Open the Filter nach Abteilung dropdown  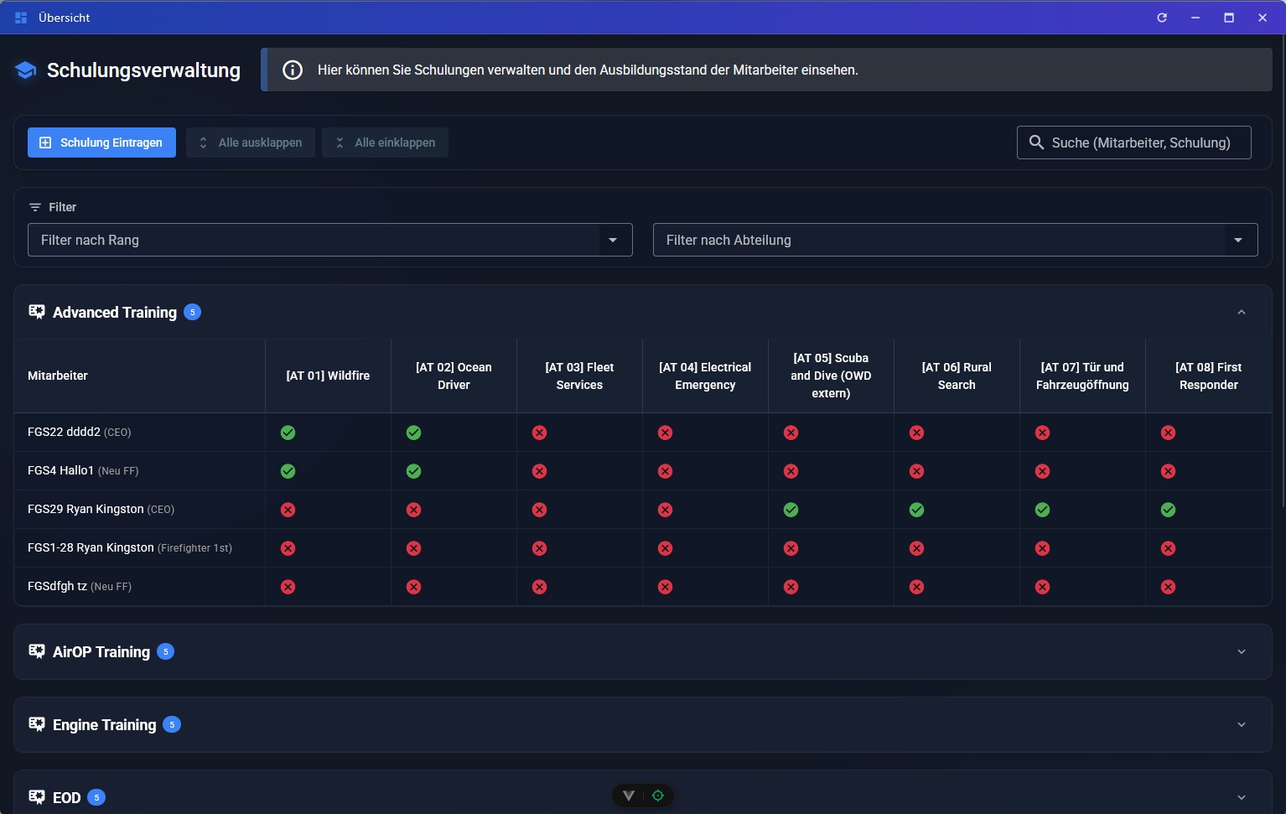pos(956,240)
